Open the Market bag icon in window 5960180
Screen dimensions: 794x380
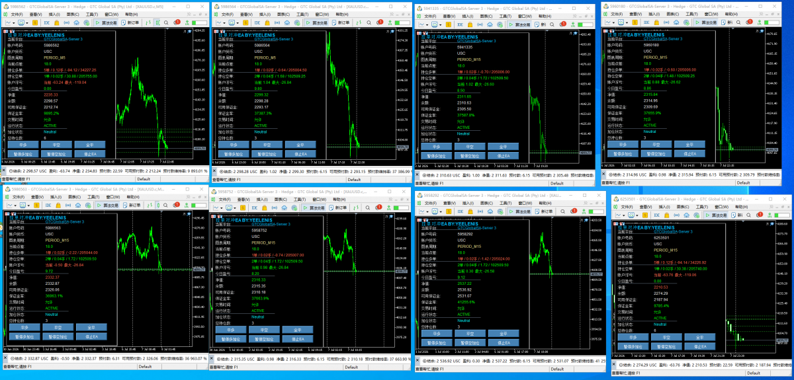[x=656, y=22]
